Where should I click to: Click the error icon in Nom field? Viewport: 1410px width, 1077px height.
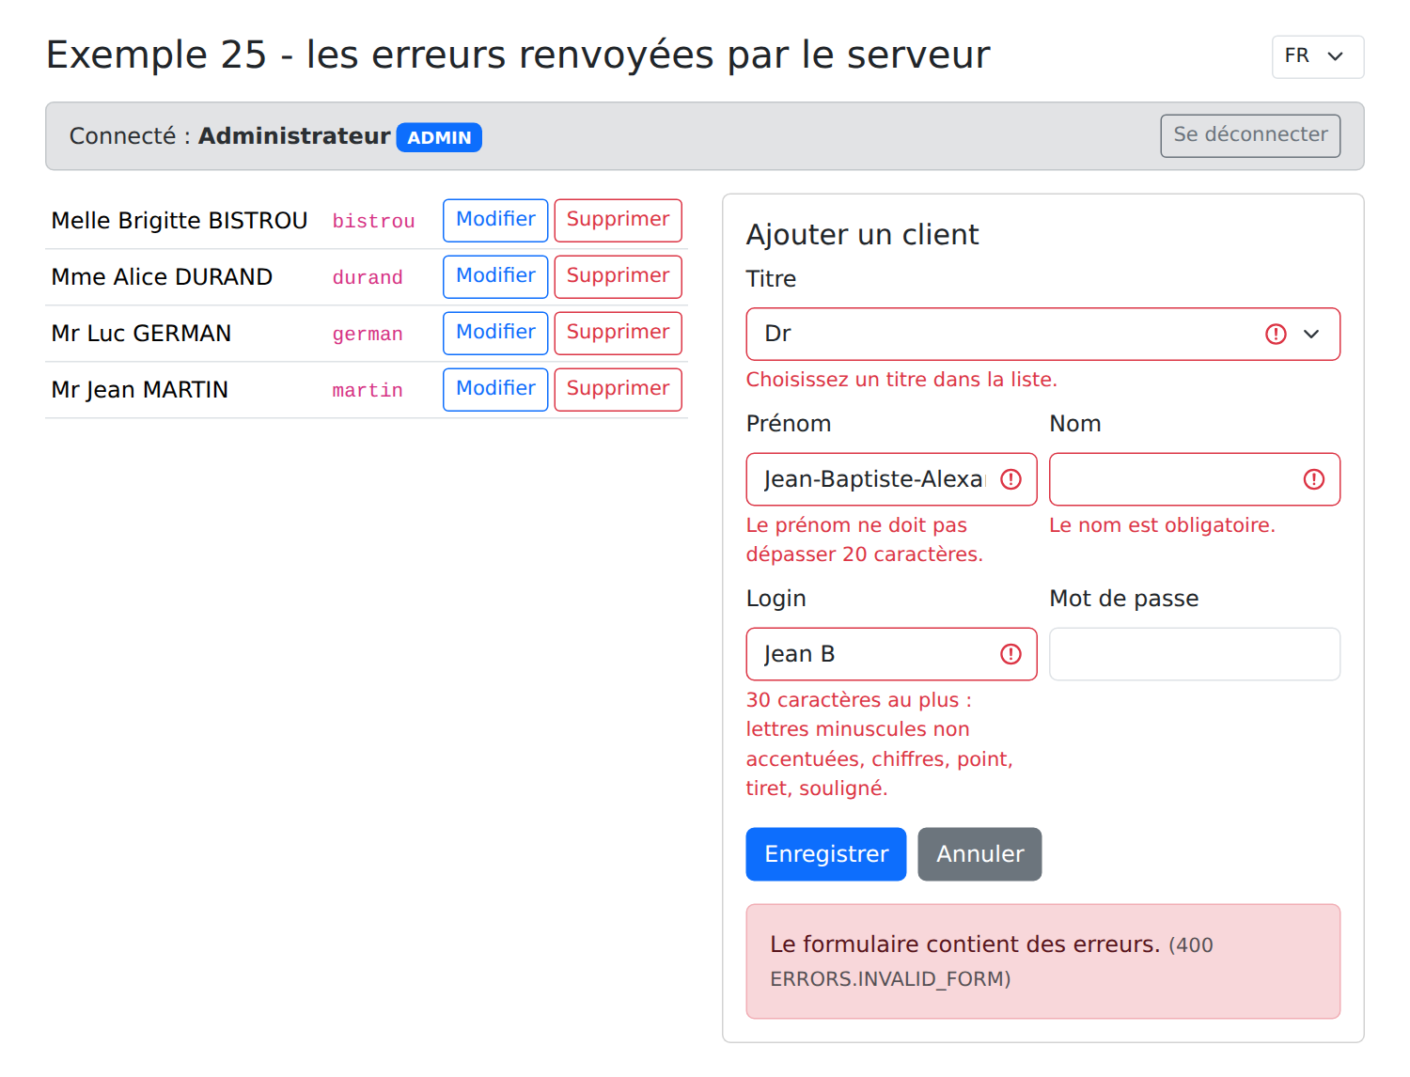click(1314, 479)
